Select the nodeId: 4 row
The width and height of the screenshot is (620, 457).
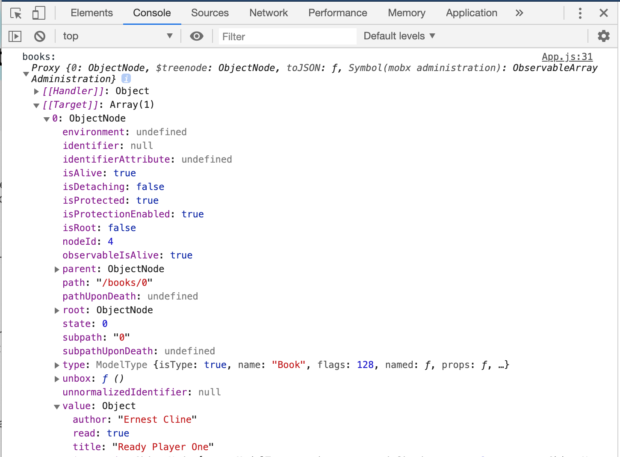click(x=88, y=241)
